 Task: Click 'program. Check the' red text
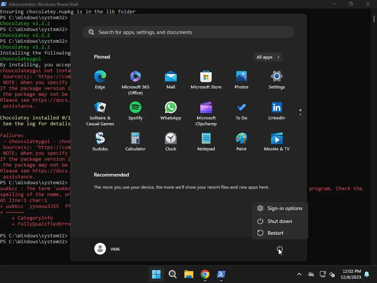click(x=336, y=188)
